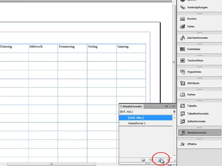Click the Donnerstag table header cell
The width and height of the screenshot is (222, 166).
pos(72,48)
